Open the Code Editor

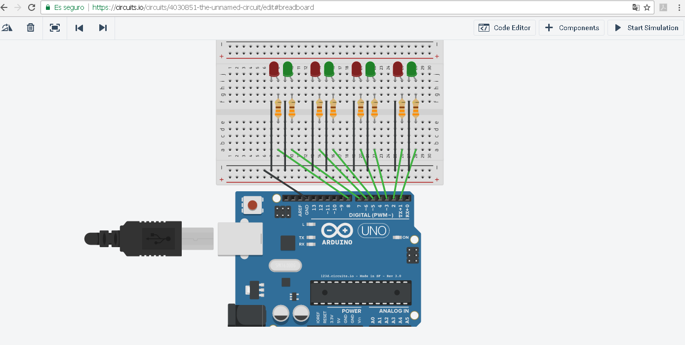click(505, 28)
